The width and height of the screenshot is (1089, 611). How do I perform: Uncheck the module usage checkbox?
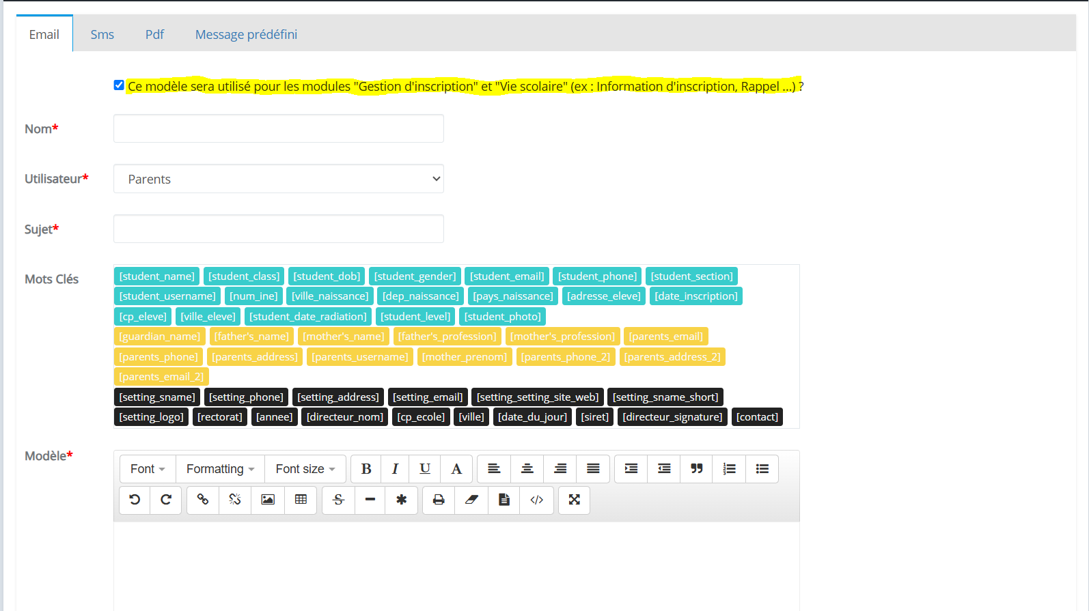click(x=119, y=85)
